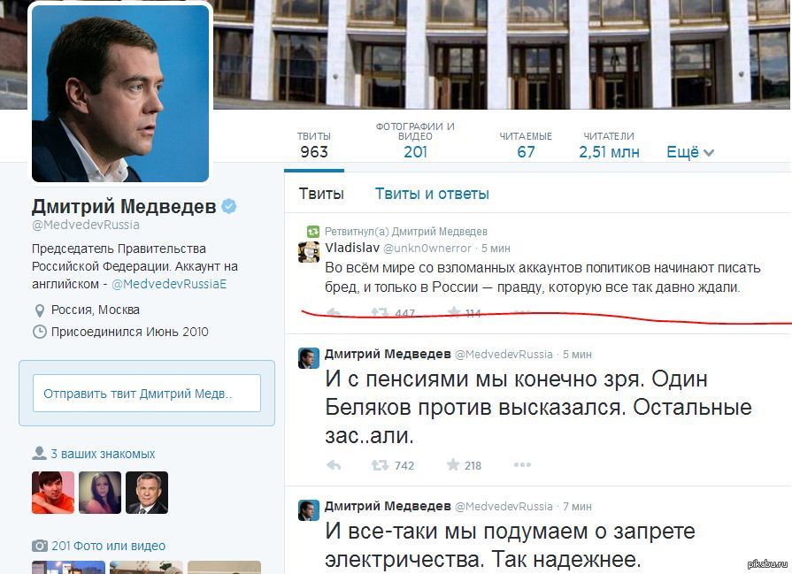
Task: Click the camera icon next to 201 Фото или видео
Action: tap(40, 546)
